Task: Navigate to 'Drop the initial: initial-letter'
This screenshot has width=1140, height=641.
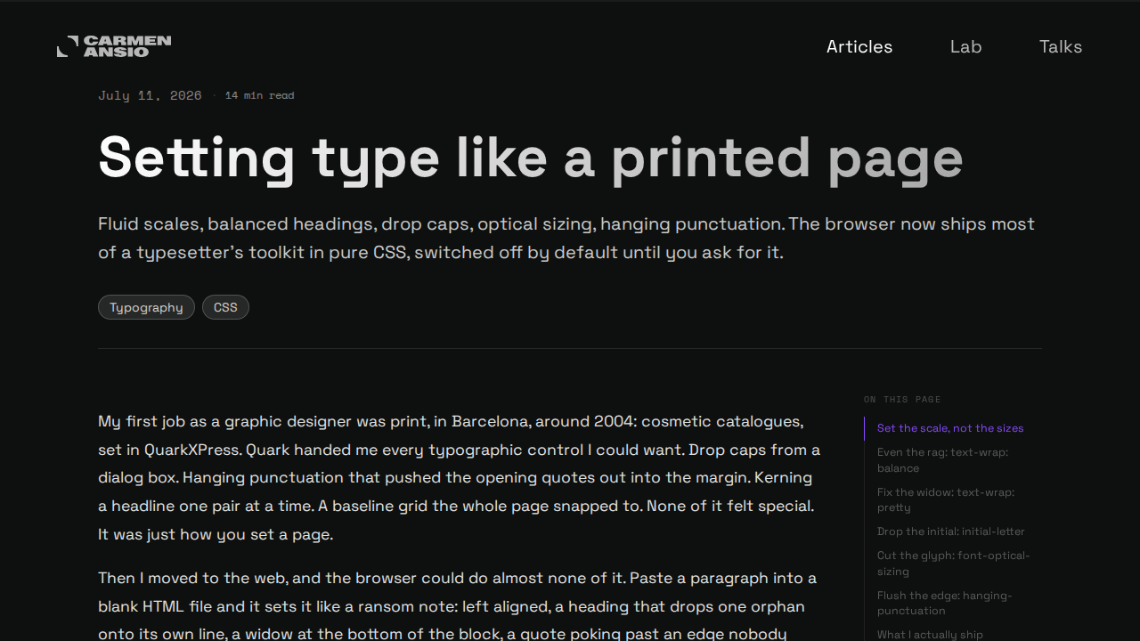Action: click(950, 531)
